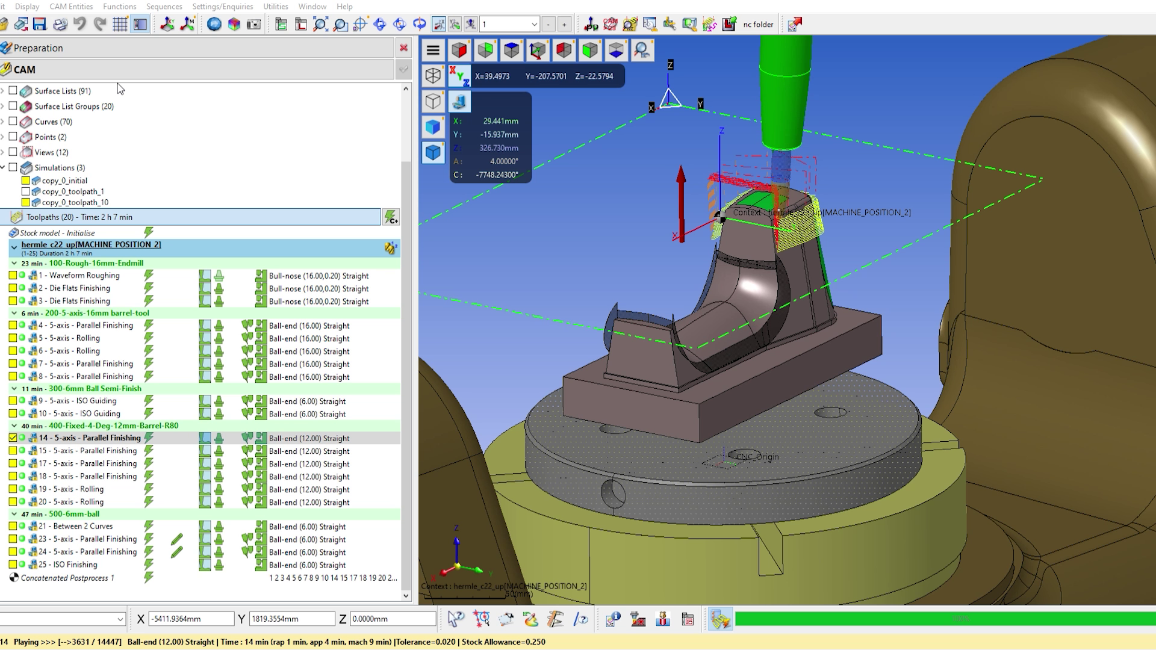Check the Surface Lists (91) checkbox

(x=13, y=91)
